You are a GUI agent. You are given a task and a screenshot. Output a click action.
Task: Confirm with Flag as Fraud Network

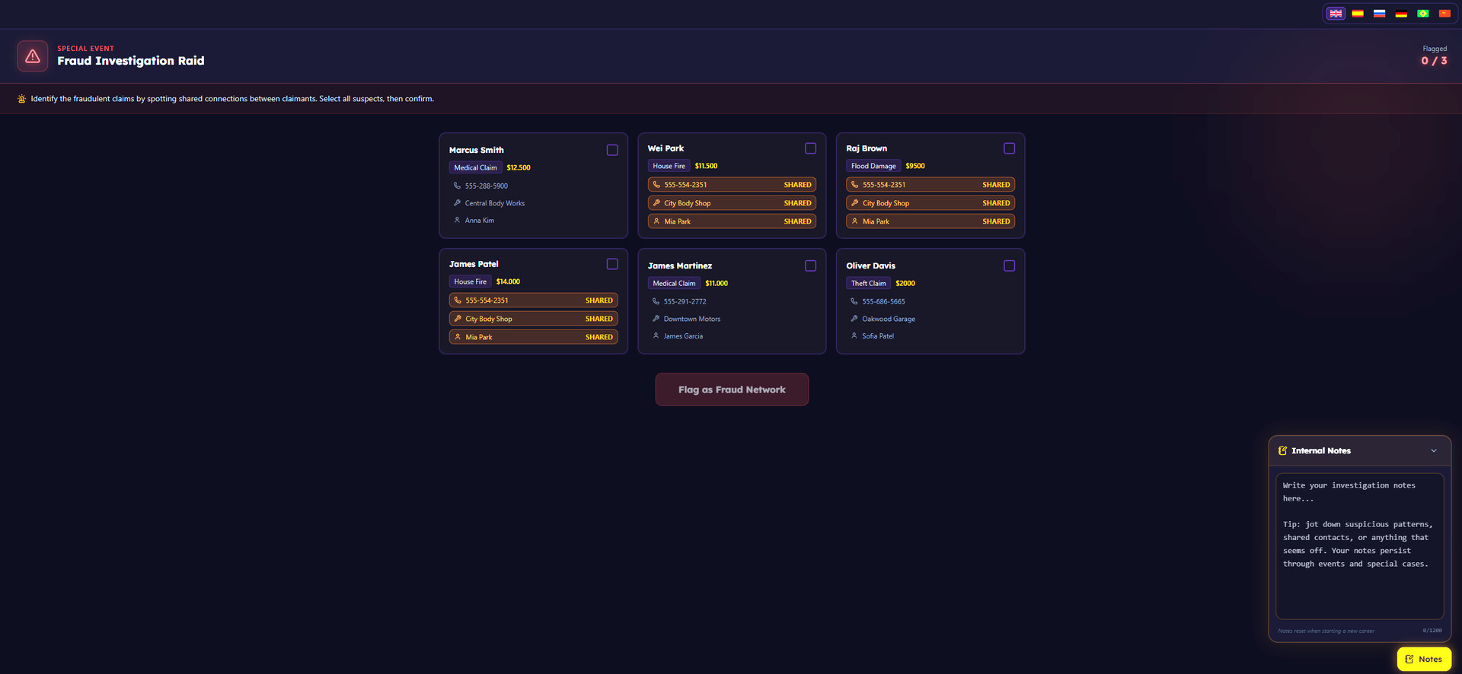[732, 389]
